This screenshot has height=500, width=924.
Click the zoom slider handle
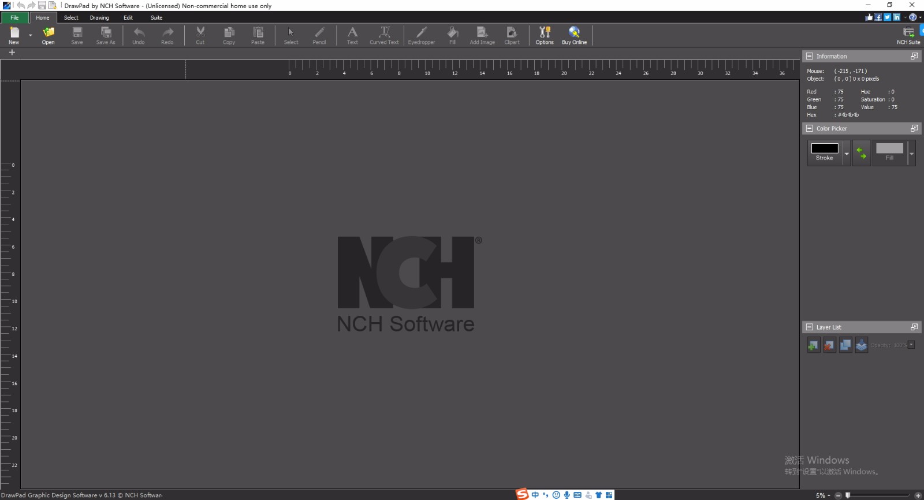click(848, 495)
